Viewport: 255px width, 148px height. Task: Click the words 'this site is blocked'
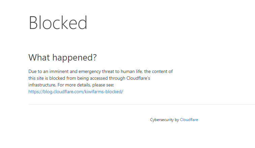pyautogui.click(x=47, y=78)
